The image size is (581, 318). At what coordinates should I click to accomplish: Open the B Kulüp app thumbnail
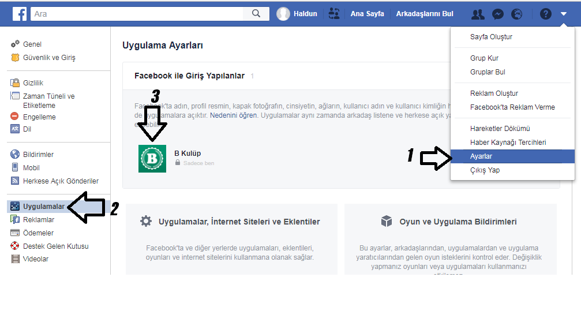click(x=152, y=159)
